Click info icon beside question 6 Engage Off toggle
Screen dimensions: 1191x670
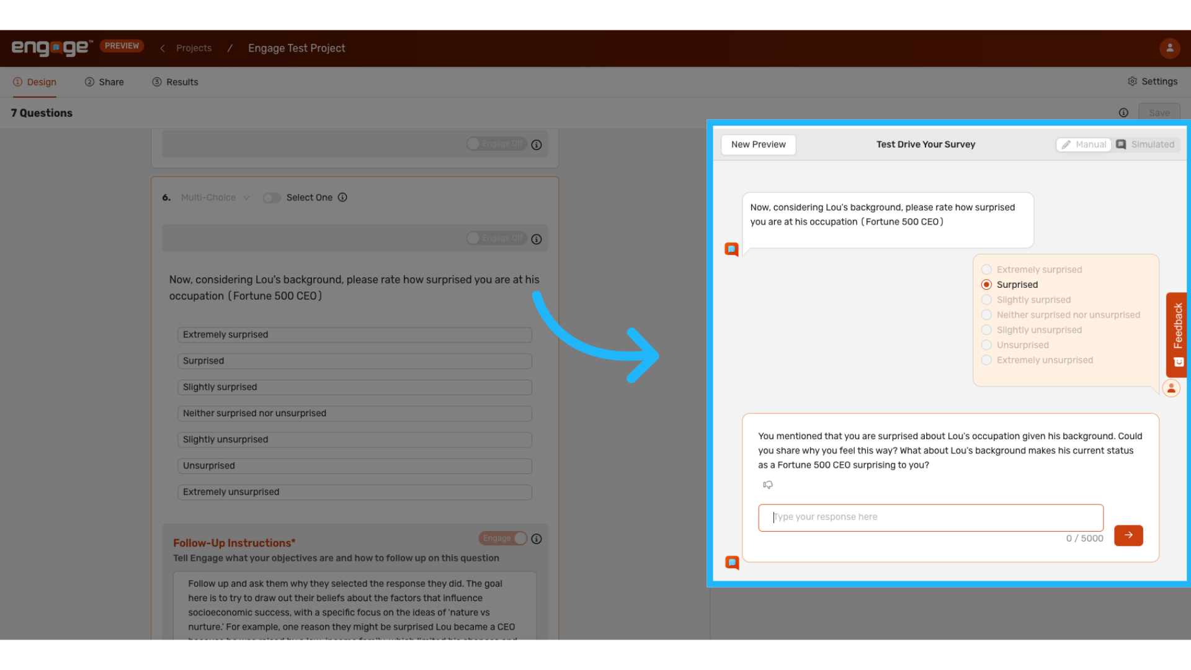[x=537, y=239]
